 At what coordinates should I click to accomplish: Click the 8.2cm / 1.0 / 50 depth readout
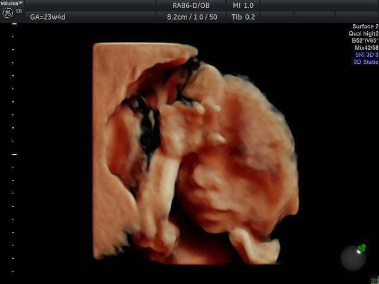point(192,17)
